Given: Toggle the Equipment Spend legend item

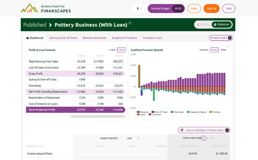Looking at the screenshot, I should tap(197, 112).
